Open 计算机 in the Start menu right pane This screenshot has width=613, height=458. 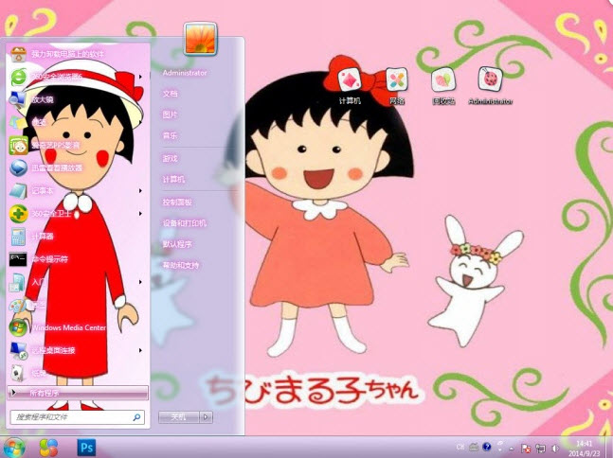coord(173,180)
